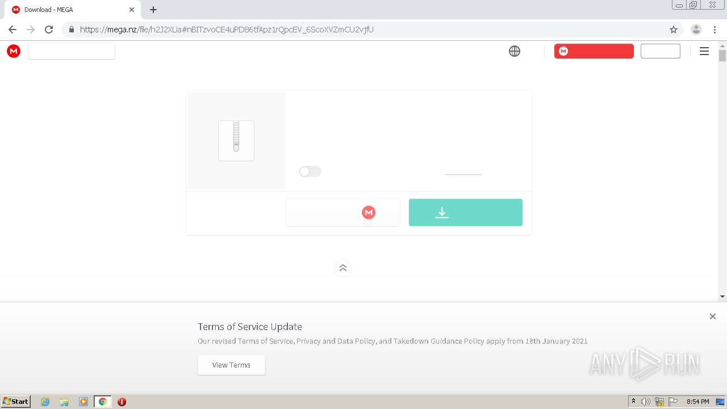Click the volume speaker tray icon

pos(646,402)
